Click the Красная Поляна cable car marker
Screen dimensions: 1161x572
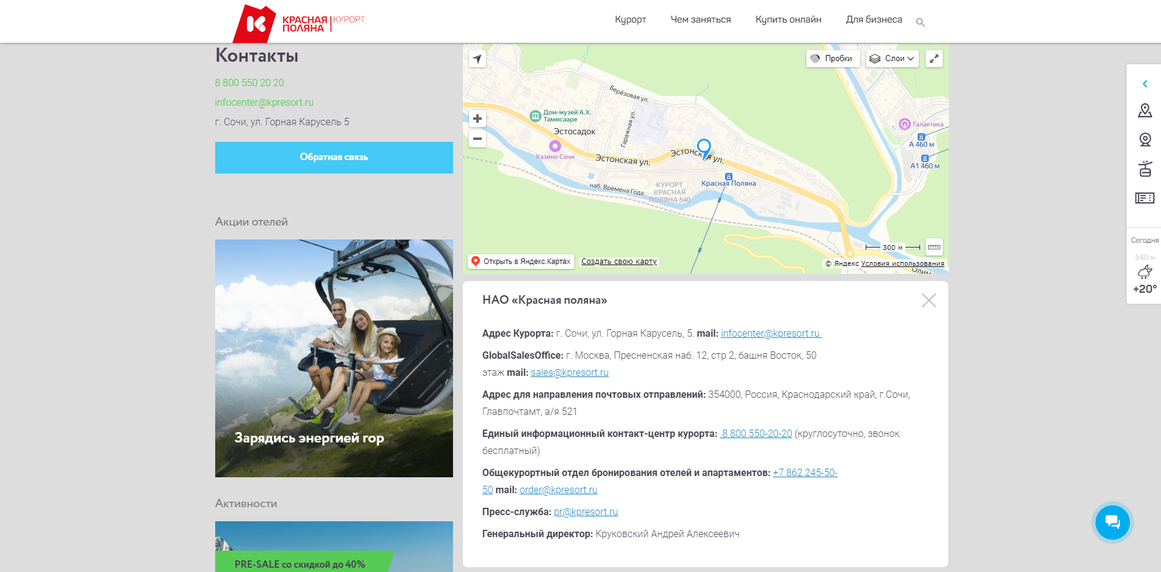tap(729, 177)
